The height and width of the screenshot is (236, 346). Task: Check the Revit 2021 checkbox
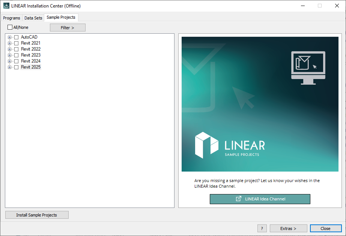17,43
